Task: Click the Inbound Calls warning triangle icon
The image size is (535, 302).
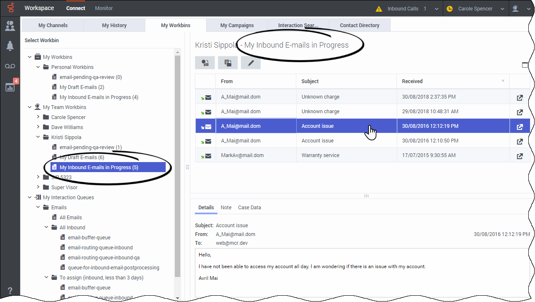Action: [x=379, y=8]
